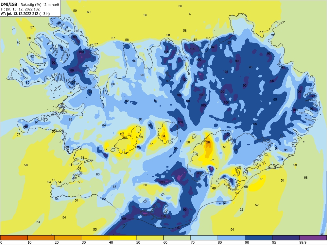Click the map value '85'
The width and height of the screenshot is (327, 245).
click(27, 83)
